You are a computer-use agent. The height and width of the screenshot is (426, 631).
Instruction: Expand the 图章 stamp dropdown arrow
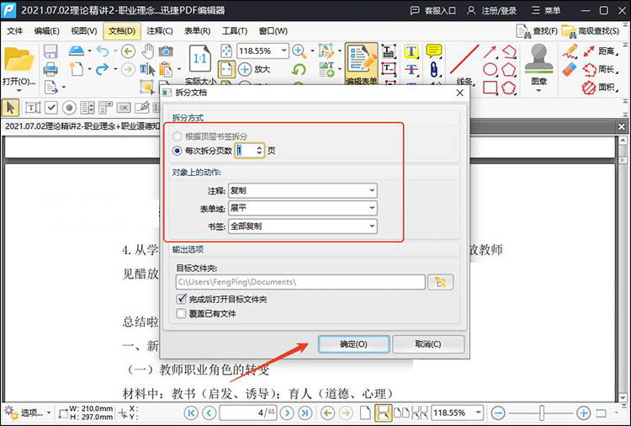[538, 90]
